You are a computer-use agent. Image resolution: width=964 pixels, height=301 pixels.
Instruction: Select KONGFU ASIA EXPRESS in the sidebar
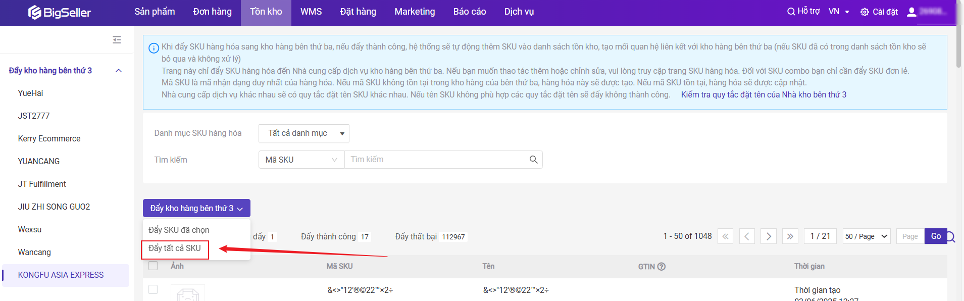click(66, 275)
